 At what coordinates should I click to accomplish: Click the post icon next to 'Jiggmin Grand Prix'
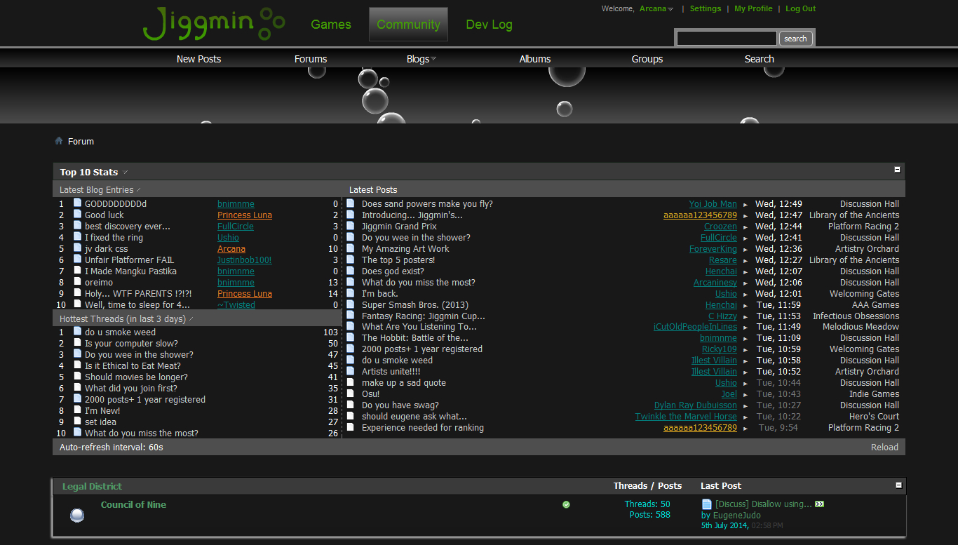click(351, 226)
